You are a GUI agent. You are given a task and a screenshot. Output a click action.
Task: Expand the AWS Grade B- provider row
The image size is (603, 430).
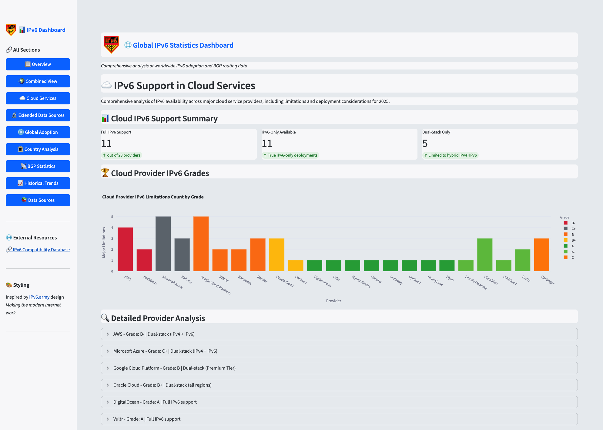click(339, 334)
